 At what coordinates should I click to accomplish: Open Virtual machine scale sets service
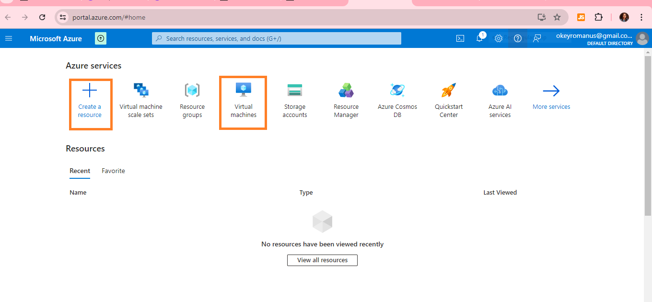[x=141, y=101]
